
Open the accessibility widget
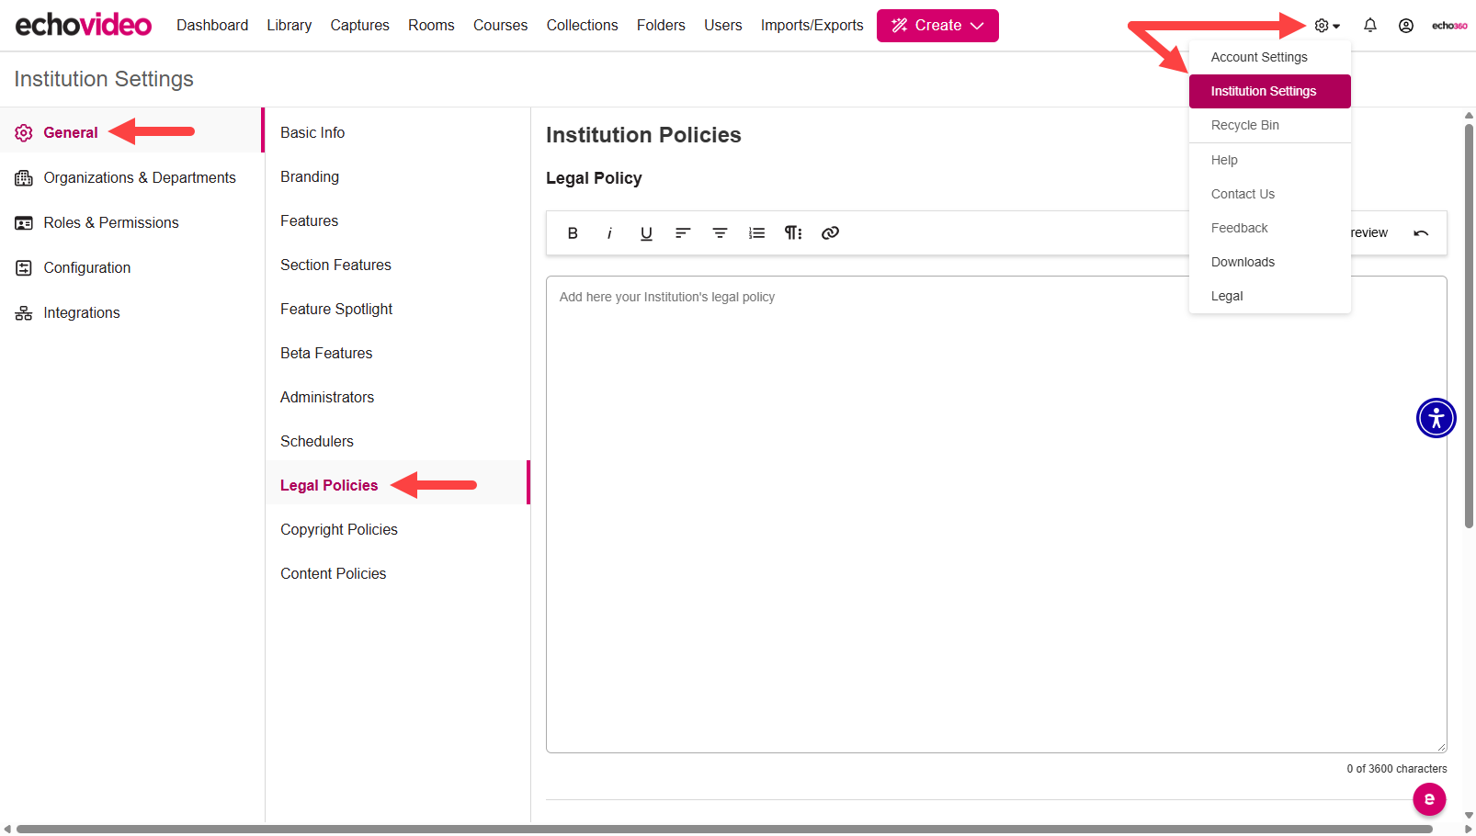[1436, 418]
